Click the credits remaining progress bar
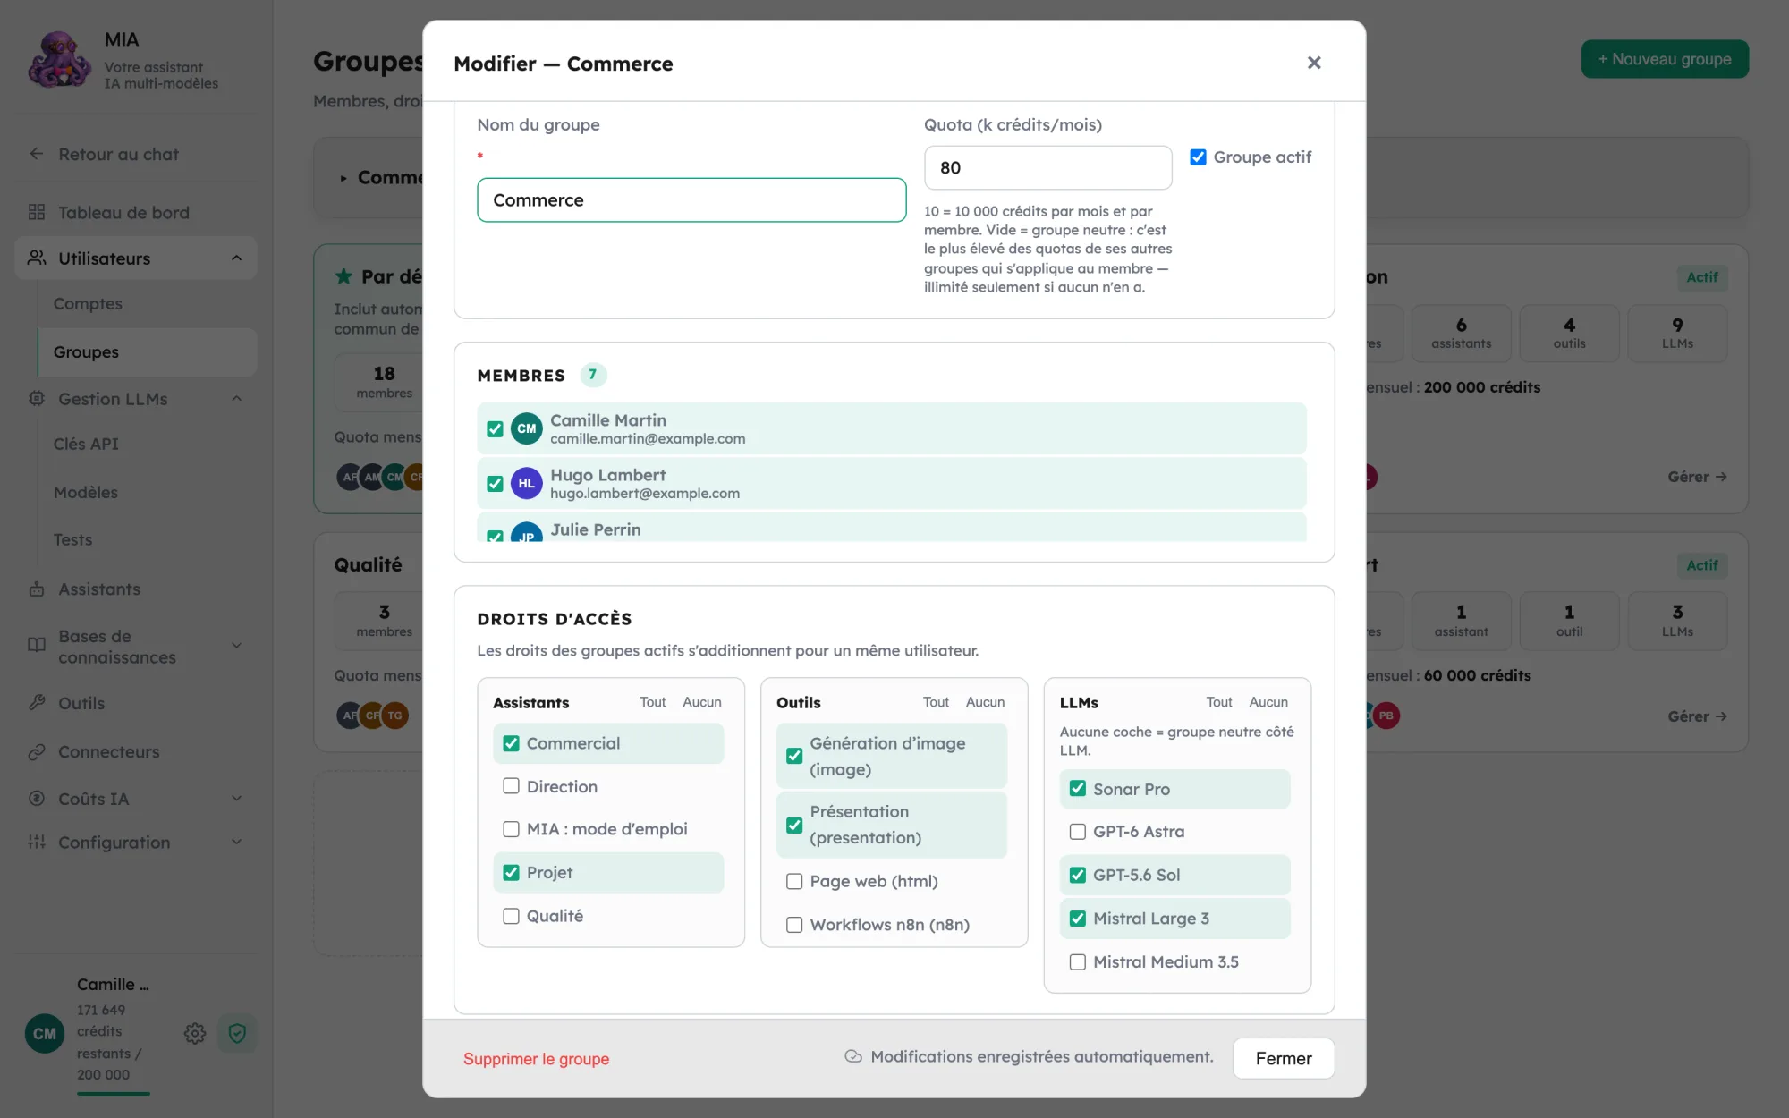The width and height of the screenshot is (1789, 1118). pyautogui.click(x=114, y=1093)
